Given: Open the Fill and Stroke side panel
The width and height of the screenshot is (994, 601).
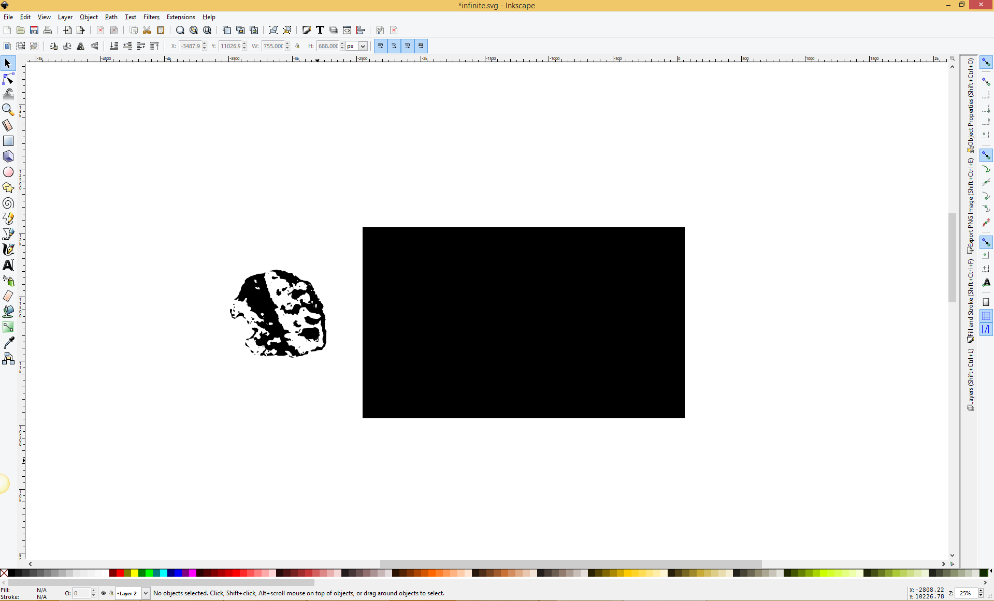Looking at the screenshot, I should pyautogui.click(x=970, y=301).
